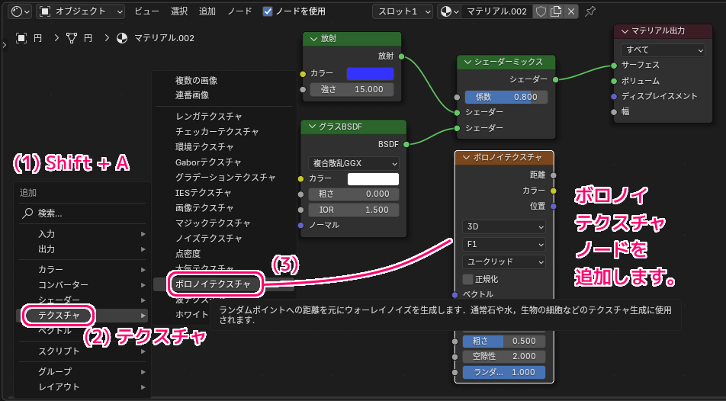Open the material browse sphere icon

(448, 11)
